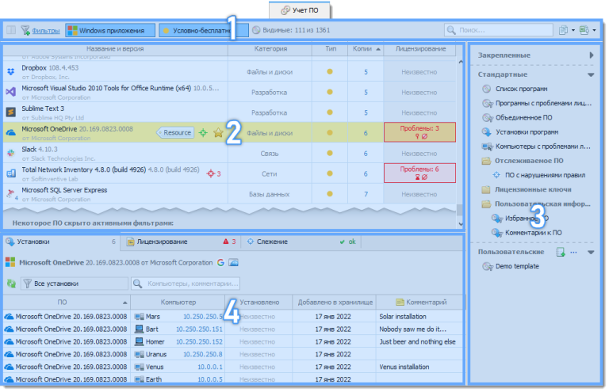The image size is (609, 392).
Task: Open copies count 5 for Dropbox
Action: (x=366, y=72)
